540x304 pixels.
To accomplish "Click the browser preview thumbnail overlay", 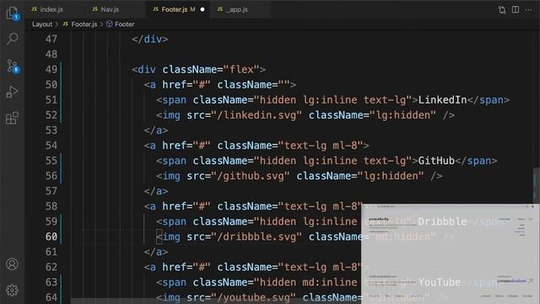I will [x=450, y=253].
